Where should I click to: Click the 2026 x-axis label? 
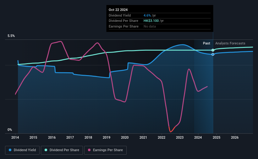point(235,137)
